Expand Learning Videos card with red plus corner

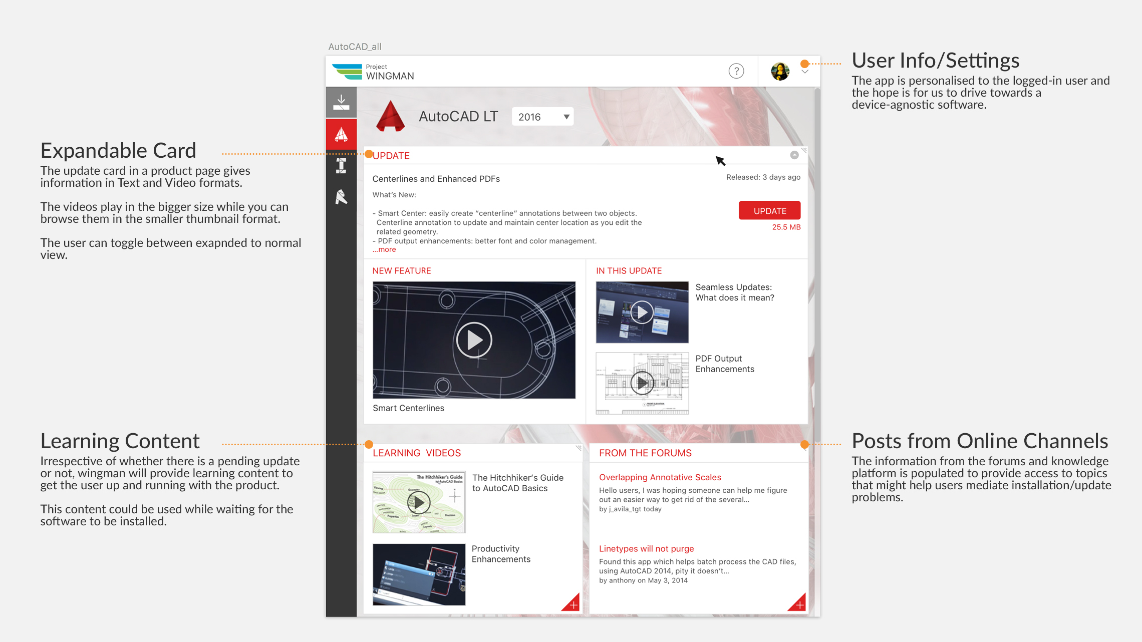point(572,603)
